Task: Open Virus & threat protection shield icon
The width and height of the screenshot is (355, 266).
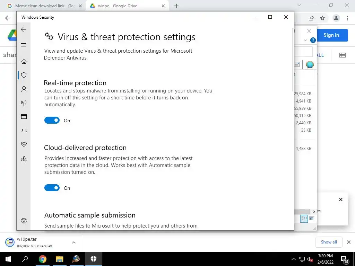Action: [x=24, y=75]
